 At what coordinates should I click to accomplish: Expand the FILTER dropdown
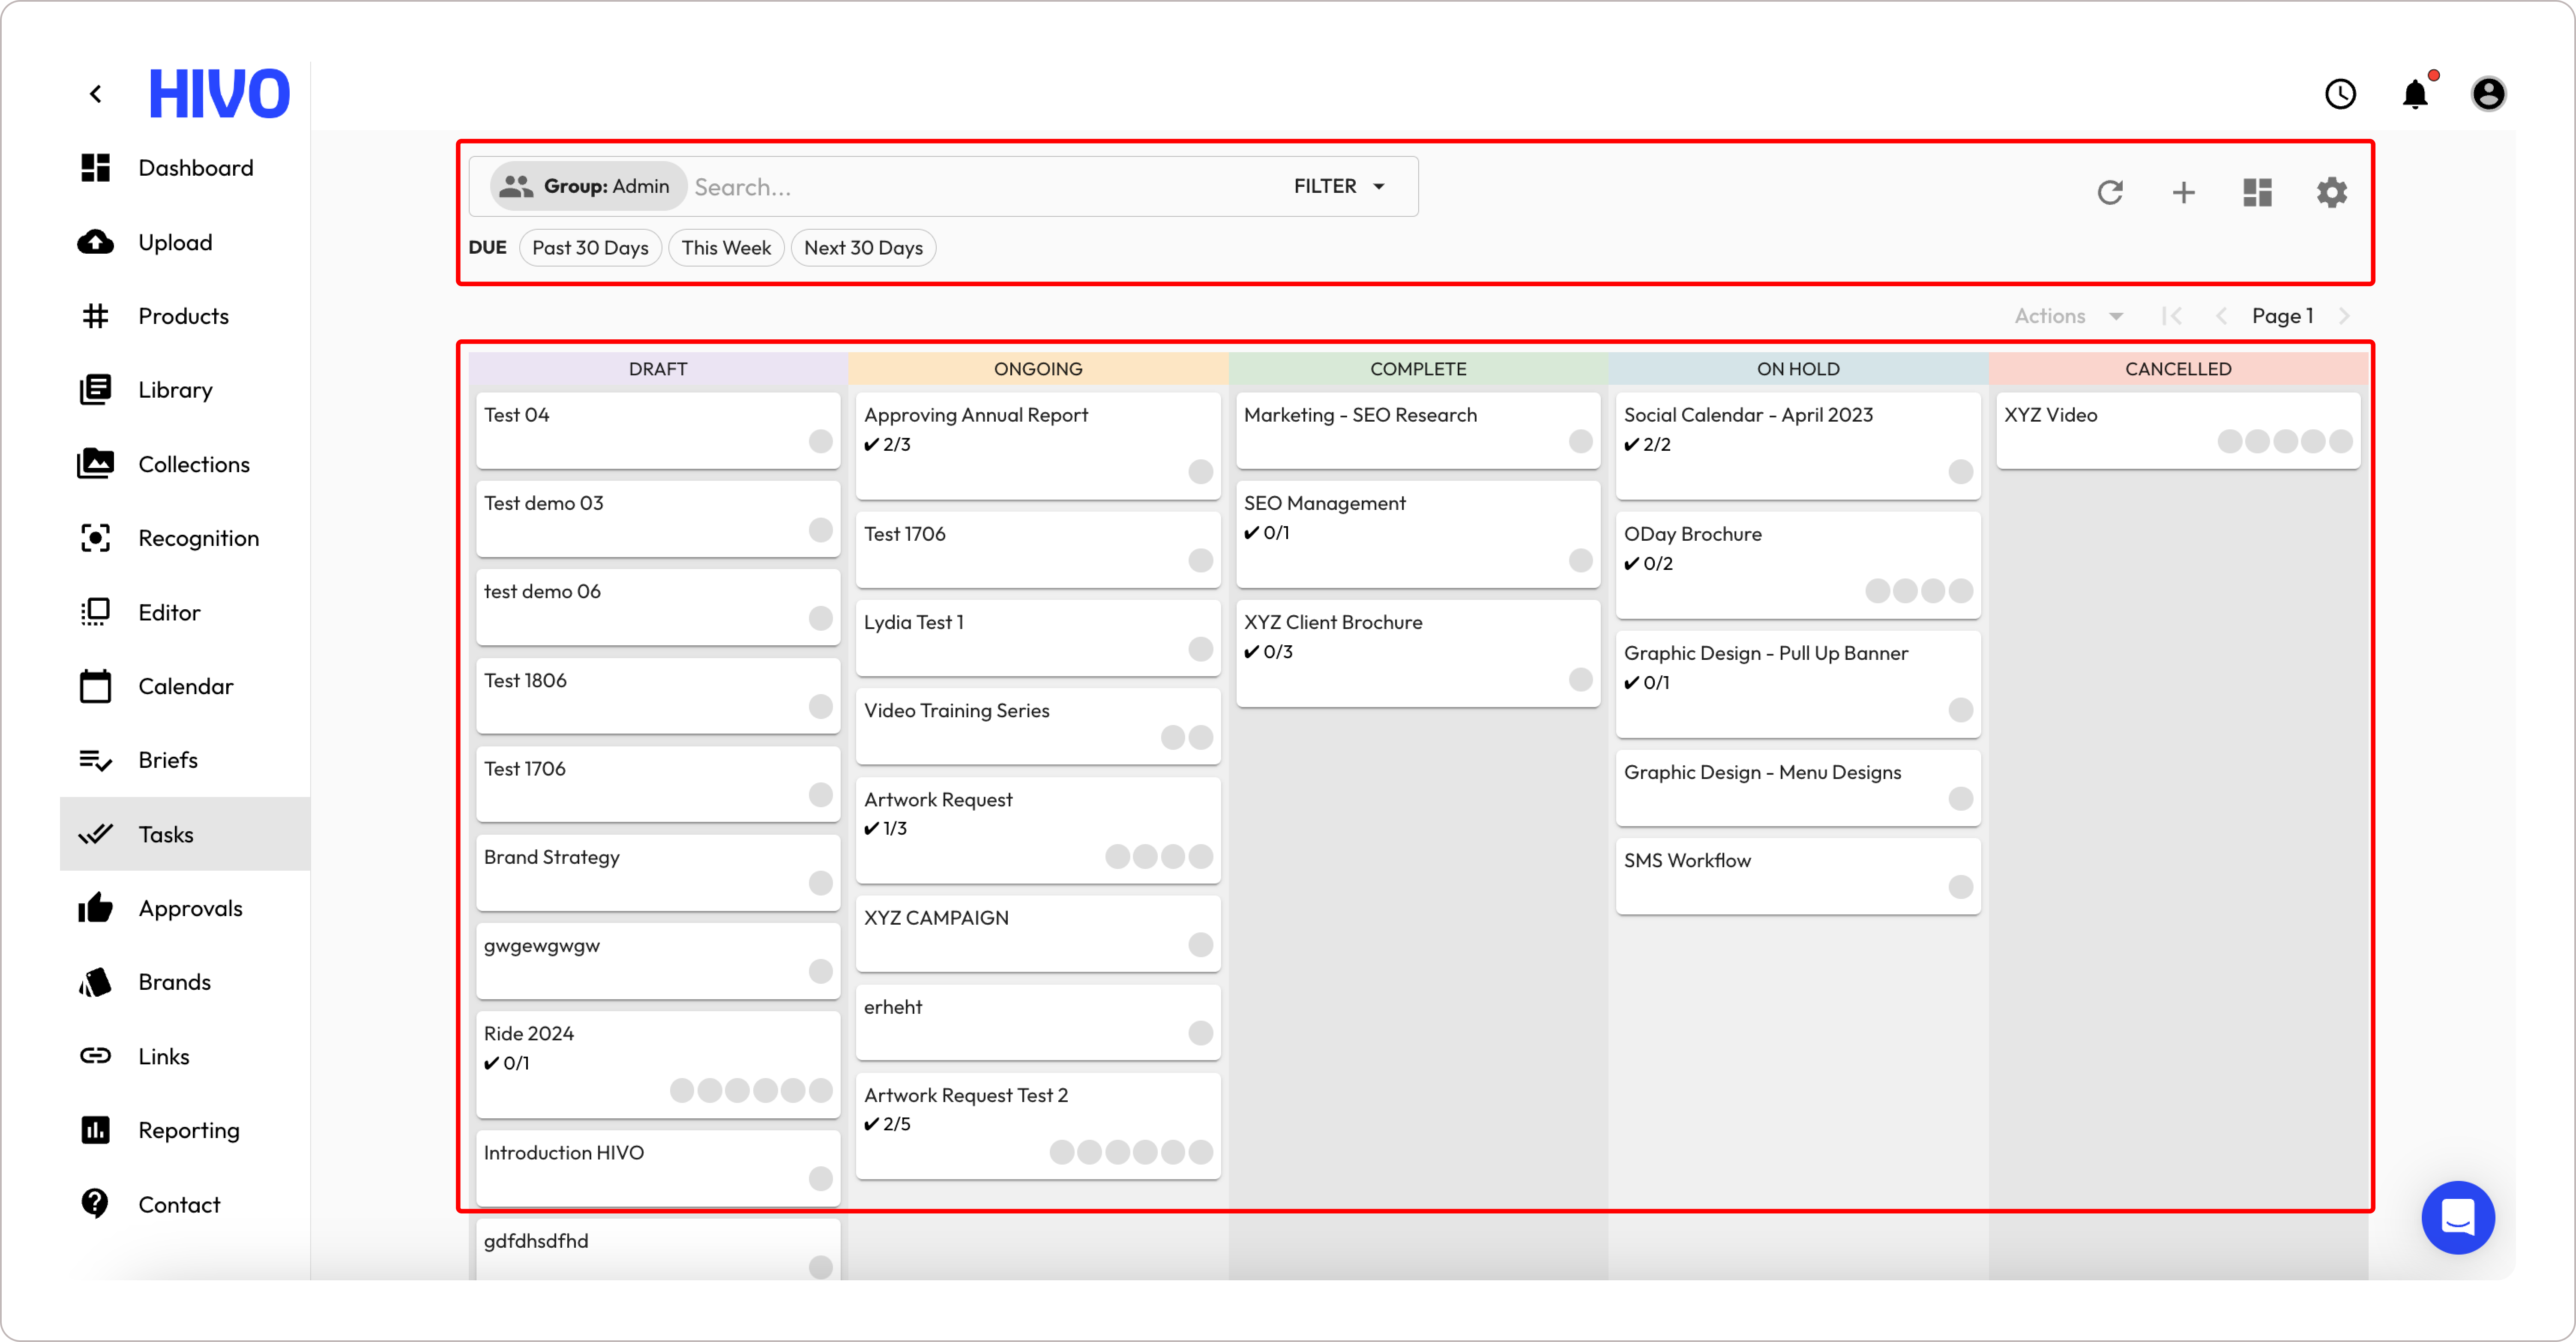(1338, 186)
